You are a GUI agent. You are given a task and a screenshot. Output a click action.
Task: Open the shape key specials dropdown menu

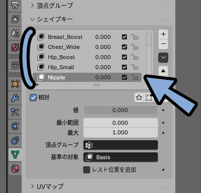(x=163, y=58)
